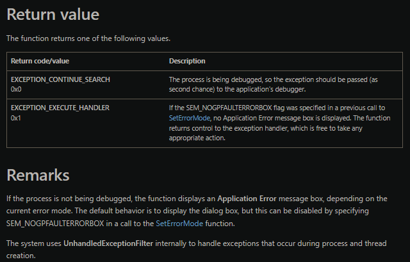Click the EXCEPTION_CONTINUE_SEARCH return code
Viewport: 410px width, 262px height.
click(x=60, y=79)
